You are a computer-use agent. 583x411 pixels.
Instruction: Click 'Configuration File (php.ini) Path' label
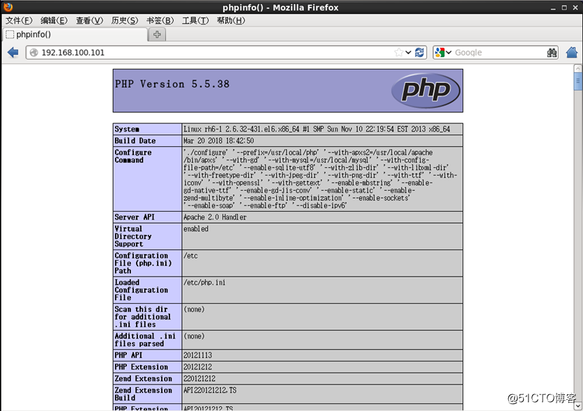coord(143,263)
